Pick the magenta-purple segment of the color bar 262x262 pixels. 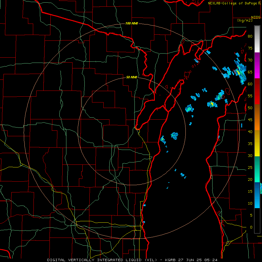257,65
